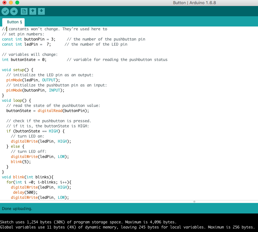
Task: Click the 'digitalWrite(ledPin, LOW);' line before 'blink(5);'
Action: click(40, 157)
